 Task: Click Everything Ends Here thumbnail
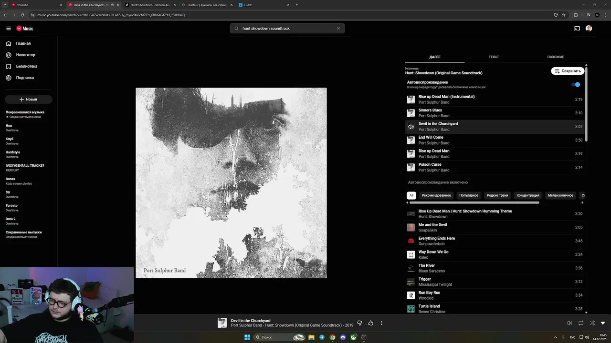[x=411, y=241]
